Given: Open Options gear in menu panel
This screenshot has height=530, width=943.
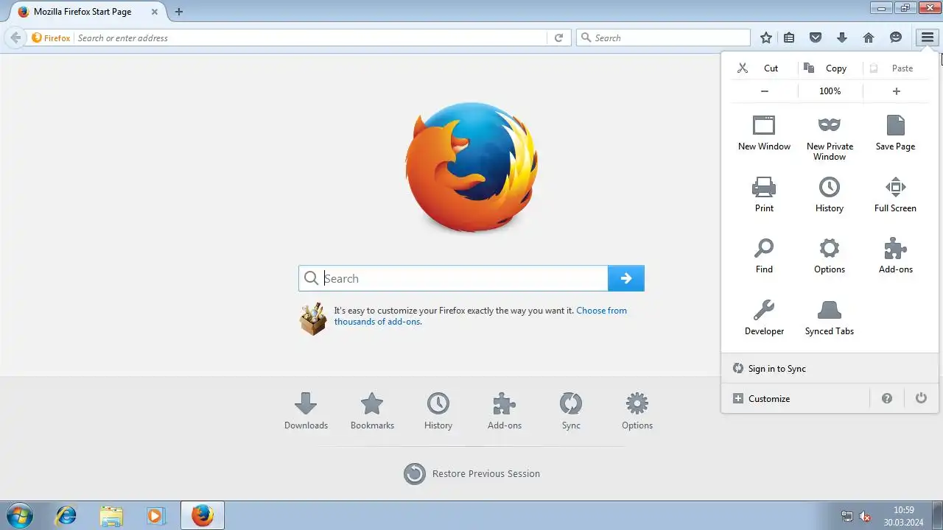Looking at the screenshot, I should (830, 256).
